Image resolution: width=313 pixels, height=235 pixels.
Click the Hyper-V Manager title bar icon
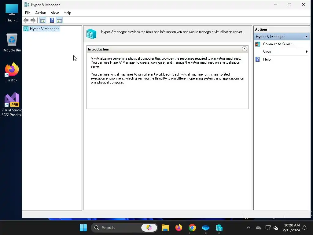tap(27, 5)
